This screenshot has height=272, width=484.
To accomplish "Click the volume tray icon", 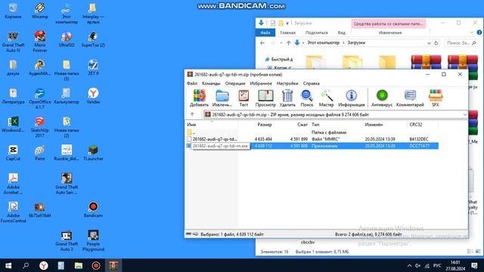I will (x=417, y=265).
